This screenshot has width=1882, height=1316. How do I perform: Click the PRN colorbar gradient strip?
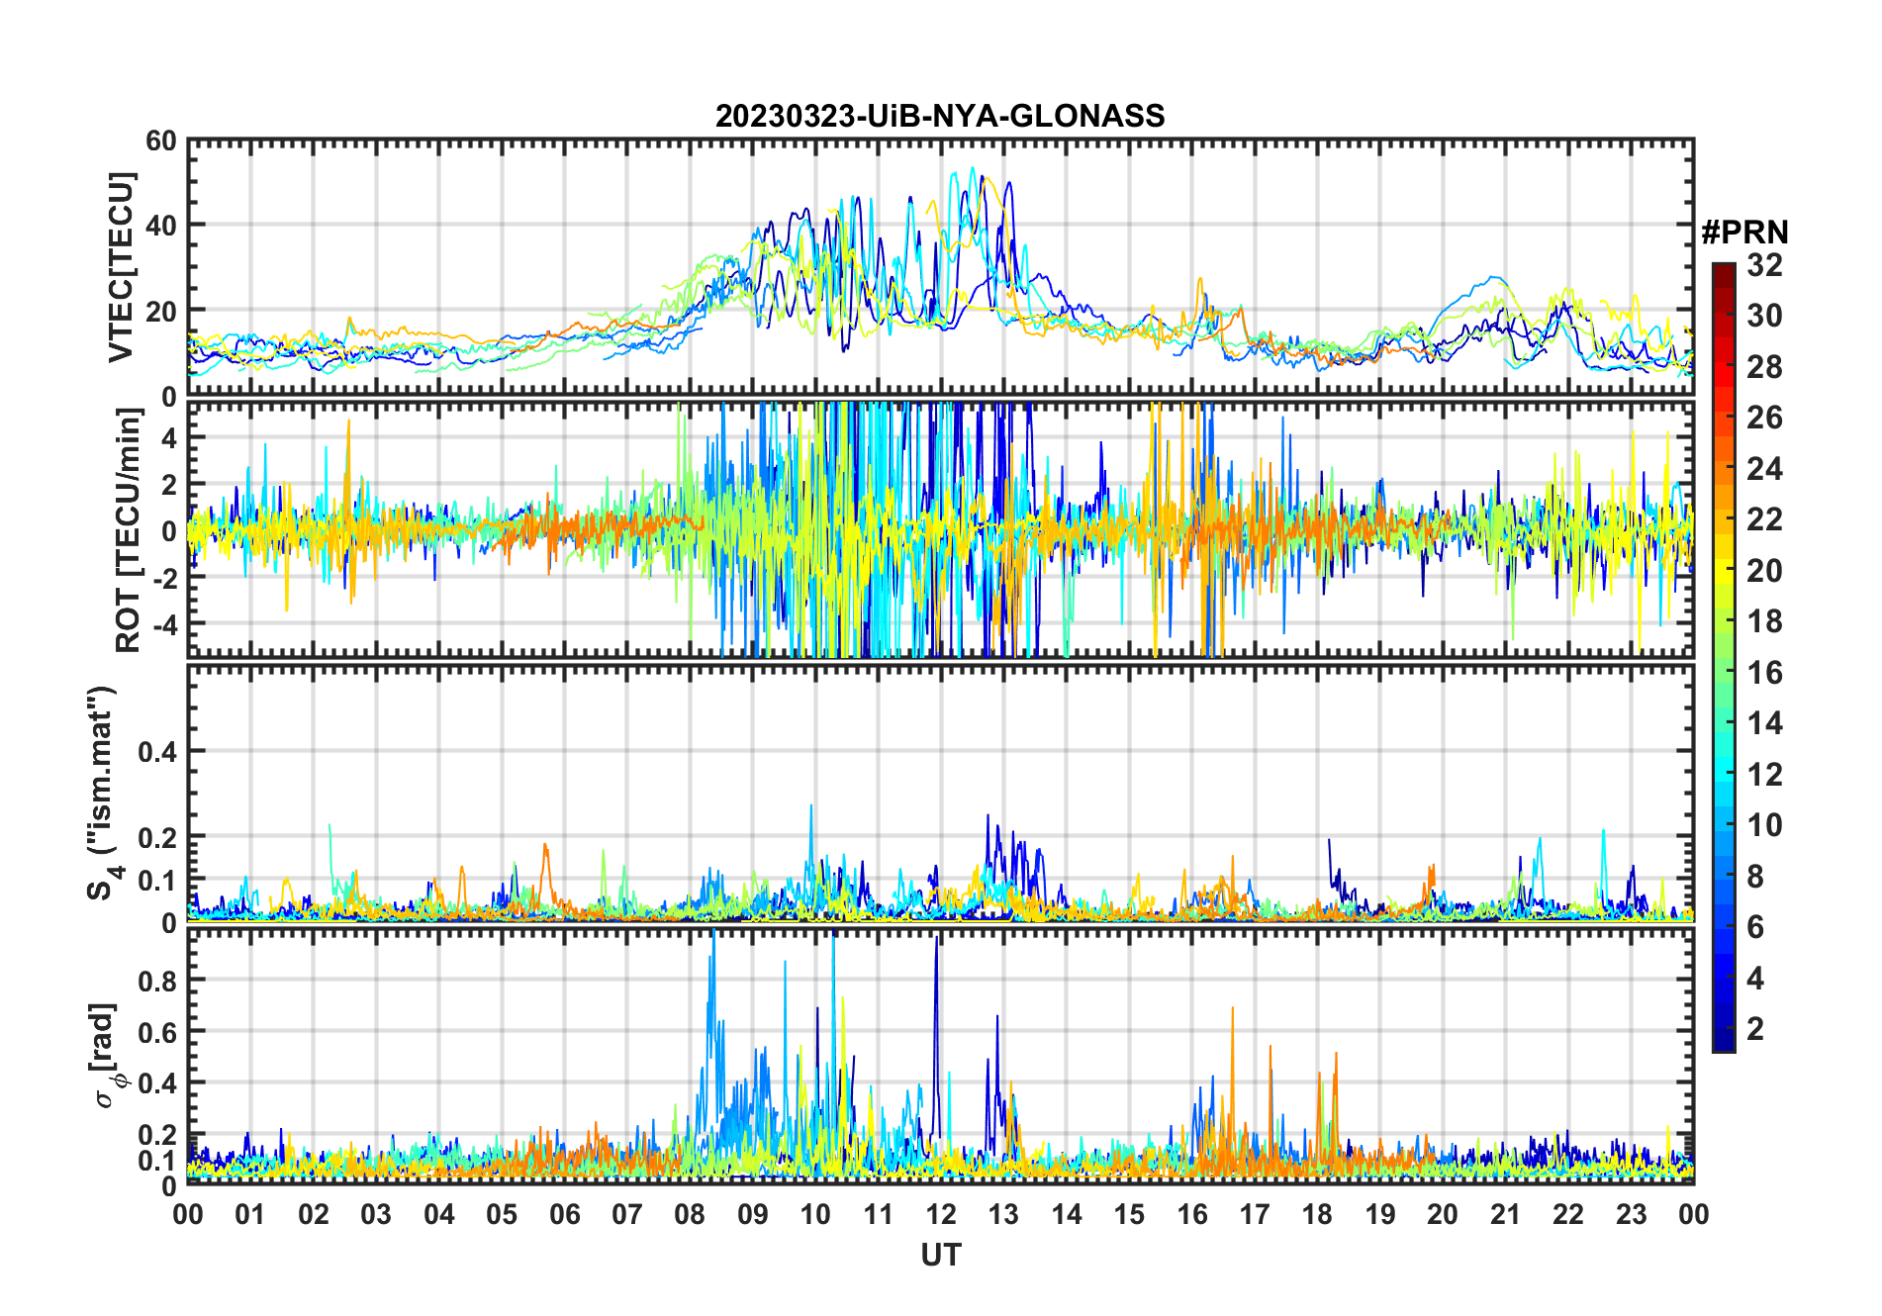[x=1723, y=657]
